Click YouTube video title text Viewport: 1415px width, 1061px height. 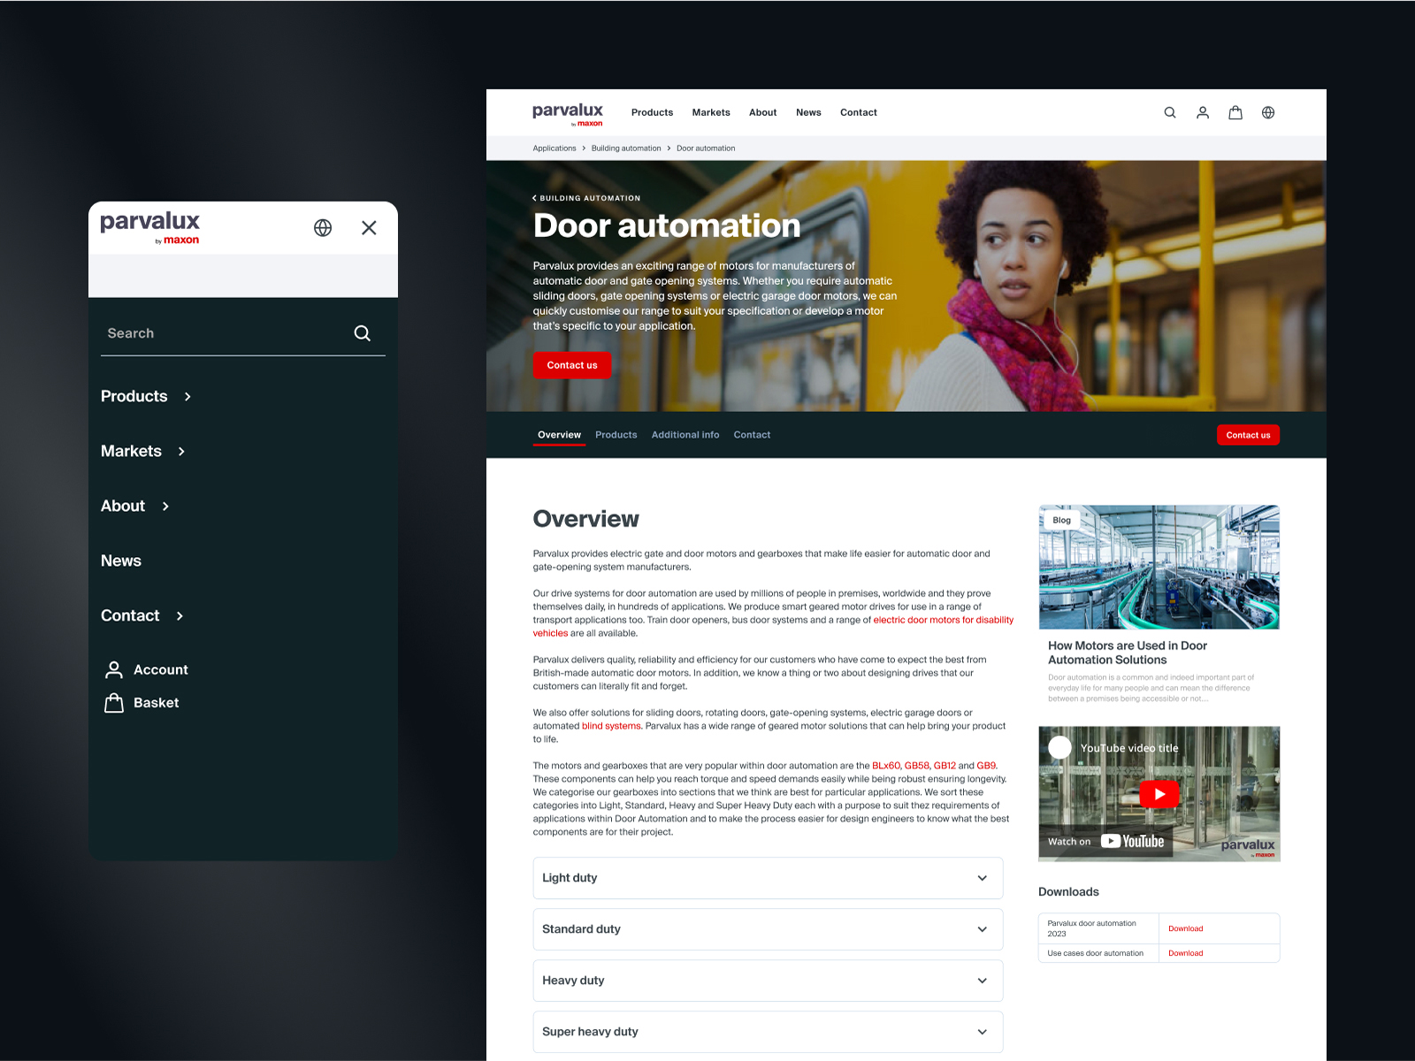click(1129, 748)
